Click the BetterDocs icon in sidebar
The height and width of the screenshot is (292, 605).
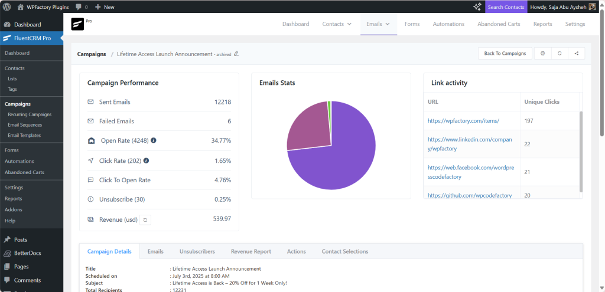click(7, 253)
